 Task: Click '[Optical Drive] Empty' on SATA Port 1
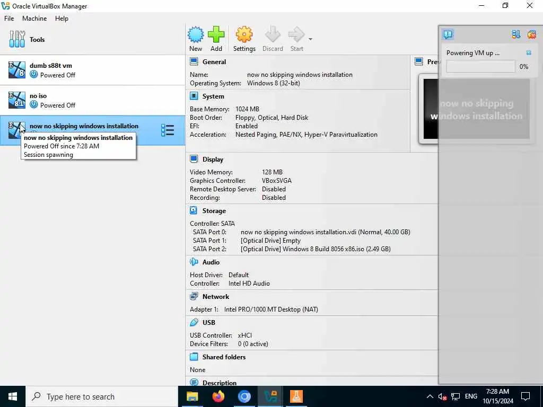click(270, 241)
